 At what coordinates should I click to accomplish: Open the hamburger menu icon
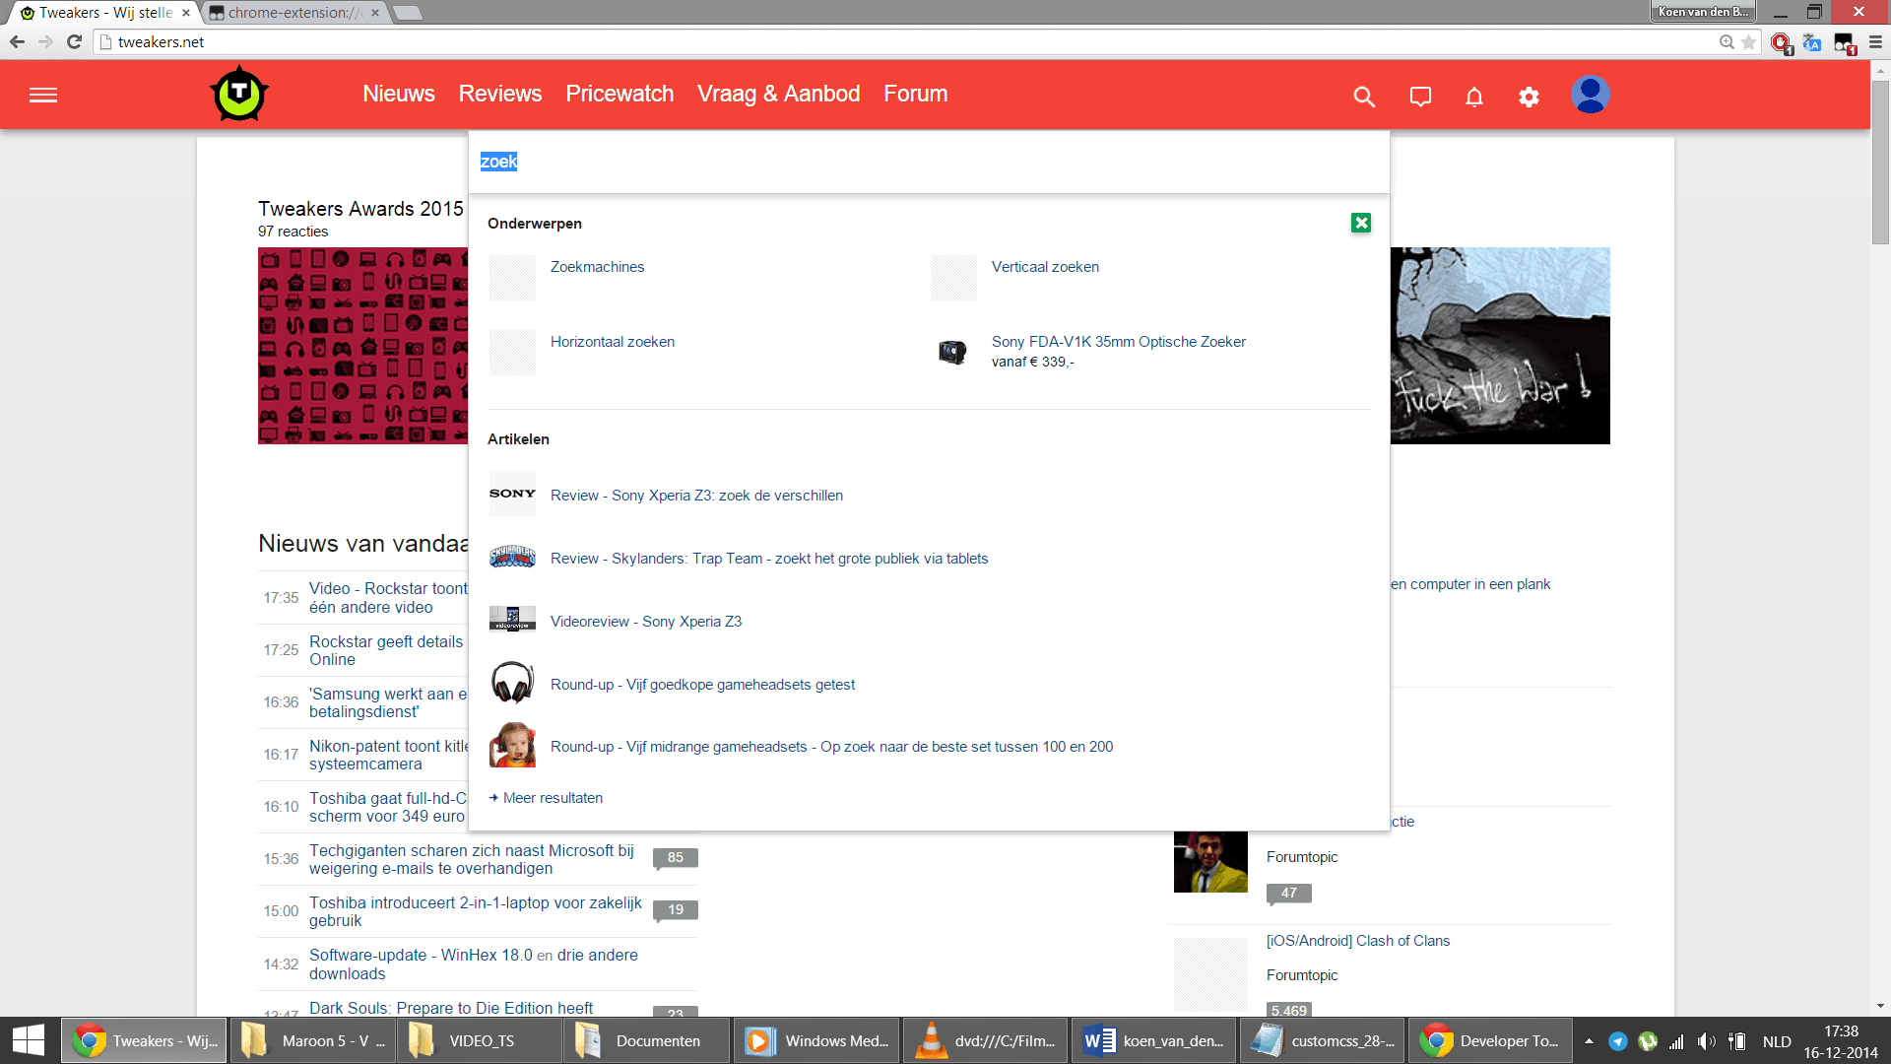[x=43, y=96]
